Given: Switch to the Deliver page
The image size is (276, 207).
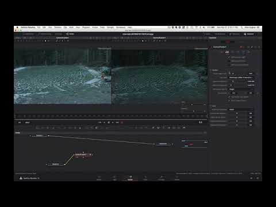Looking at the screenshot, I should click(177, 178).
